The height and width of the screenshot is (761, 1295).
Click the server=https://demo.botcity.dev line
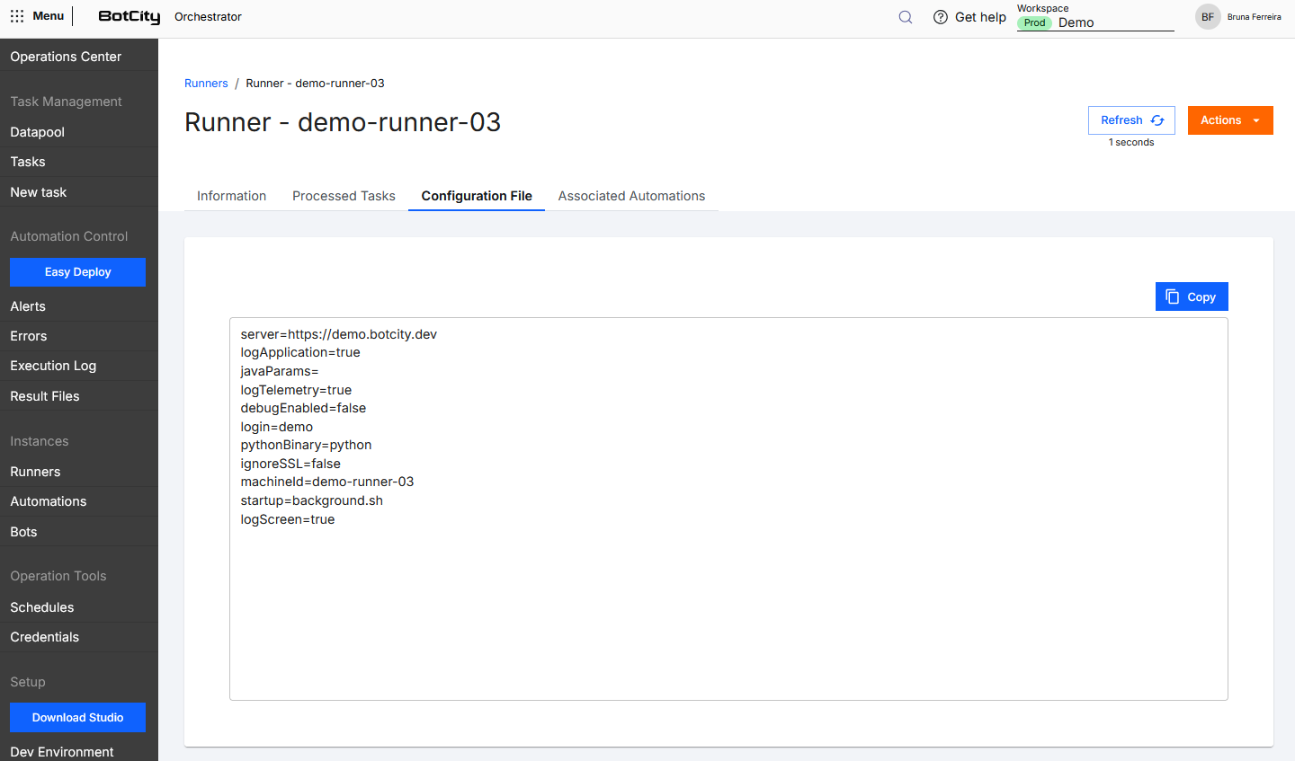[339, 334]
